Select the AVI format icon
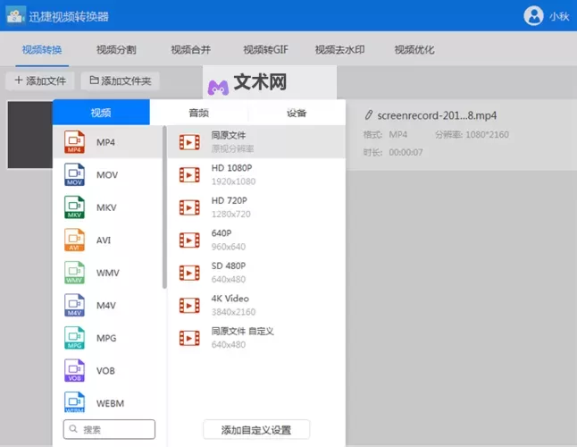Viewport: 577px width, 447px height. coord(74,240)
